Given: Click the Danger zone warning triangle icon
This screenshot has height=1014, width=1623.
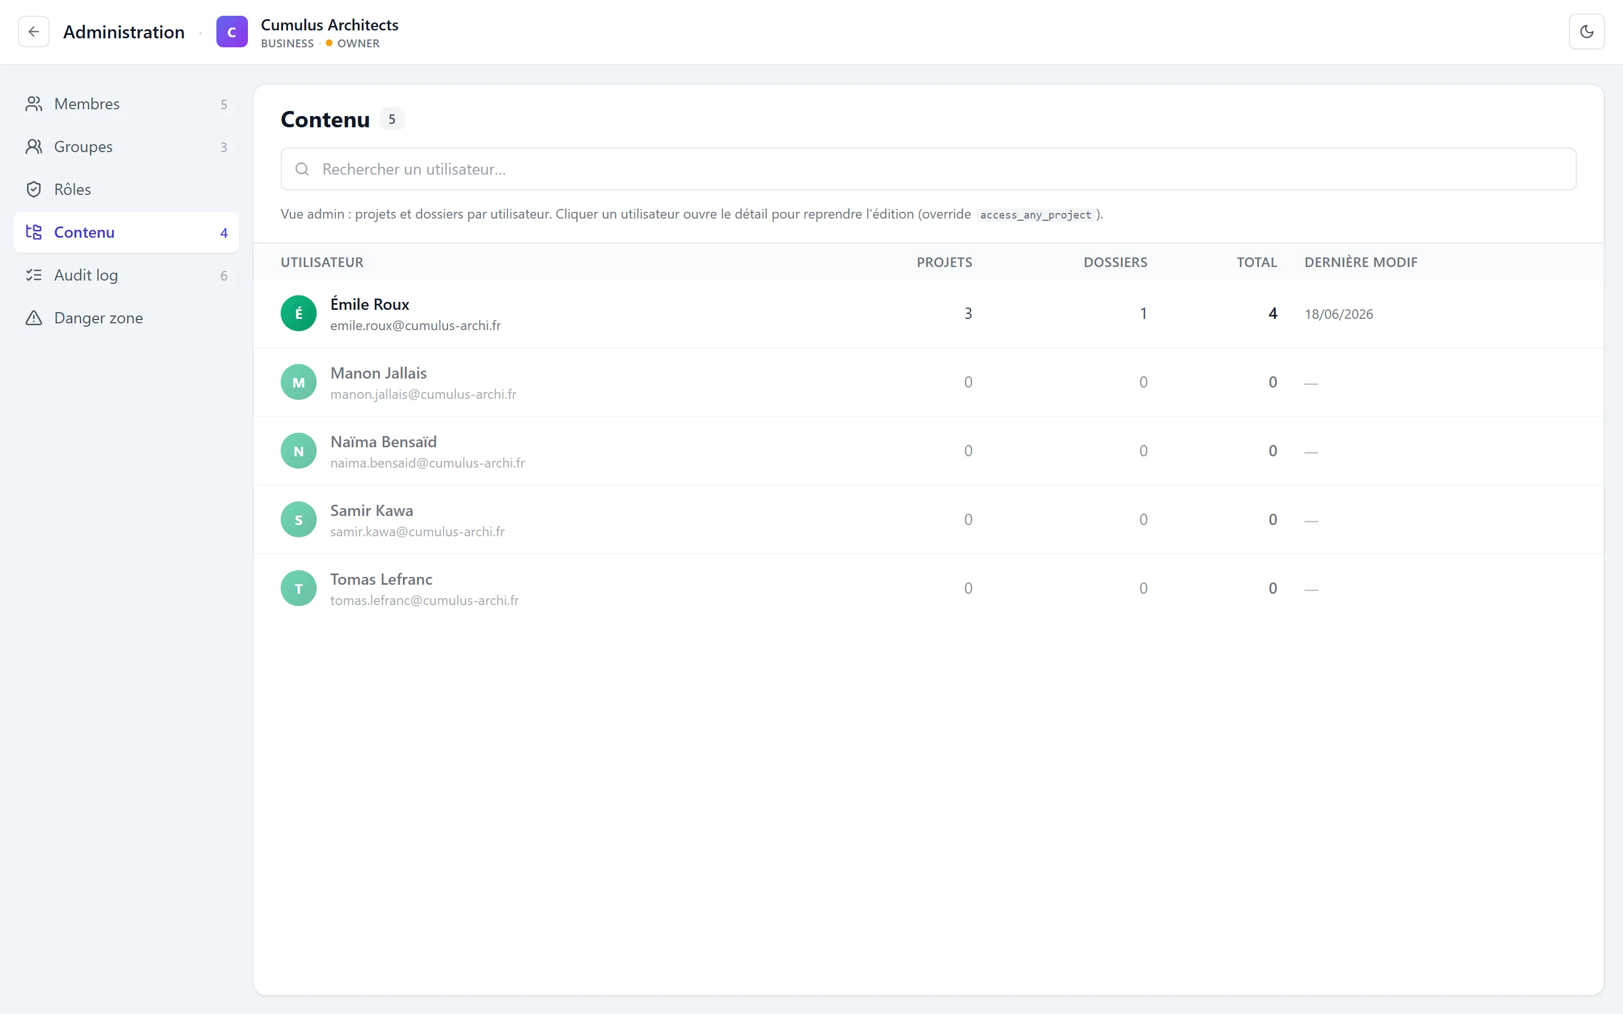Looking at the screenshot, I should [34, 318].
